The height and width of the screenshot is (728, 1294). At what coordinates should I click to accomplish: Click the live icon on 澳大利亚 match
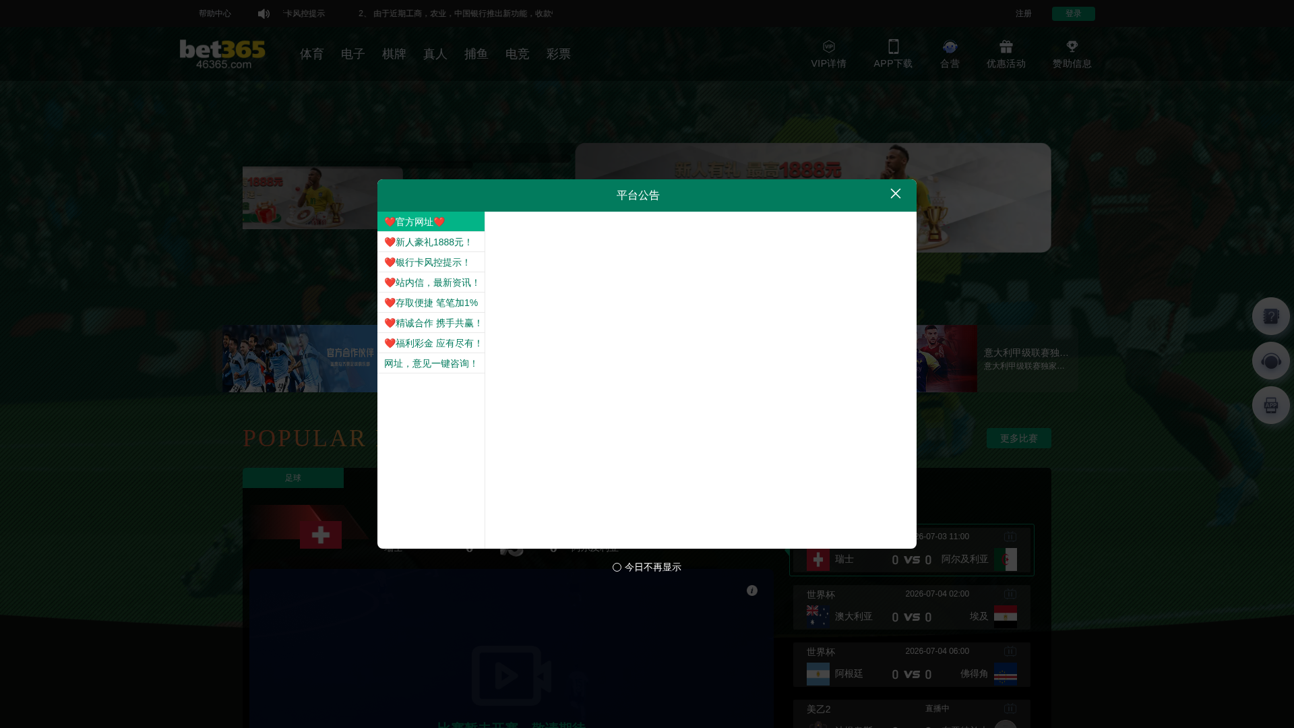1010,594
